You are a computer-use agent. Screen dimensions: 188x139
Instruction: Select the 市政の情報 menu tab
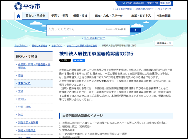coord(164,16)
